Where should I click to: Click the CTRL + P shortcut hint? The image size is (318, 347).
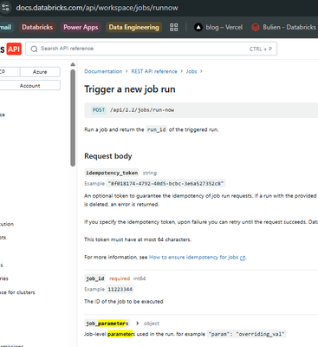[x=261, y=49]
